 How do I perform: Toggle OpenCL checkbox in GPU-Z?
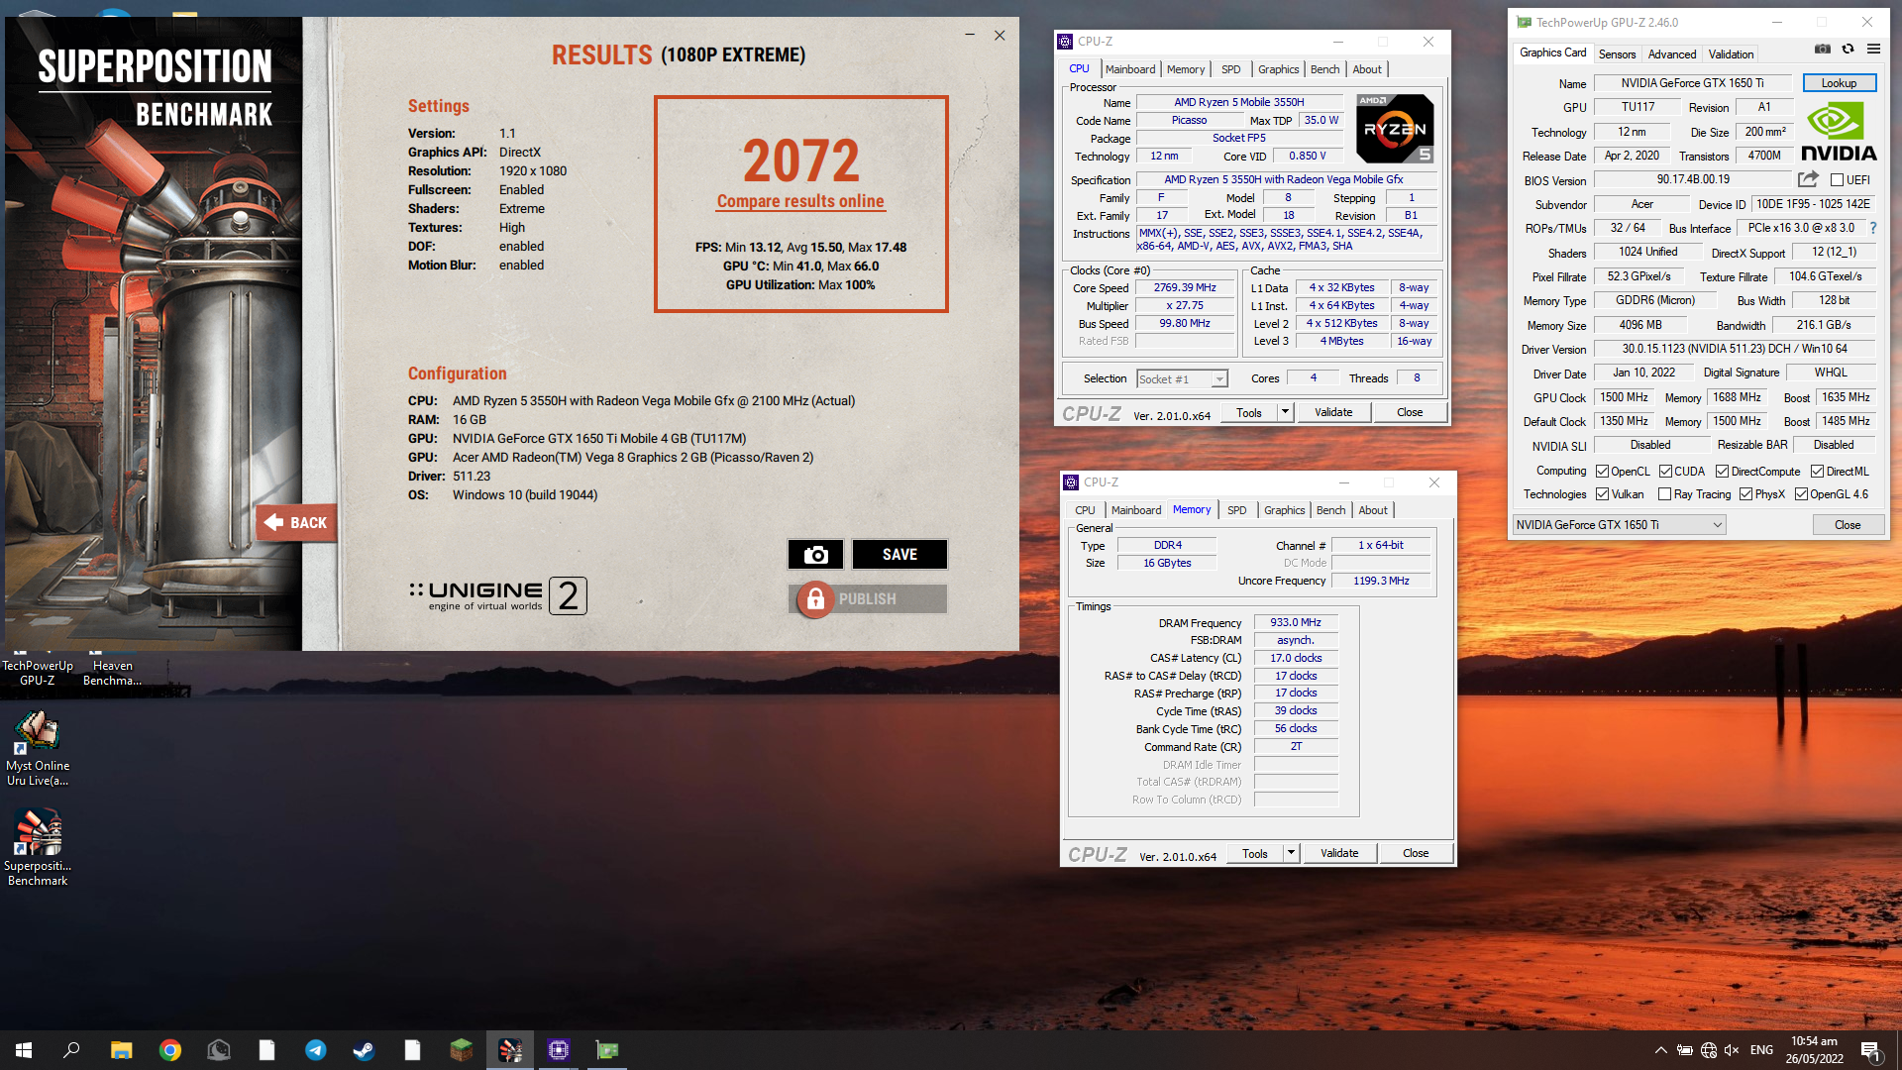(x=1602, y=472)
